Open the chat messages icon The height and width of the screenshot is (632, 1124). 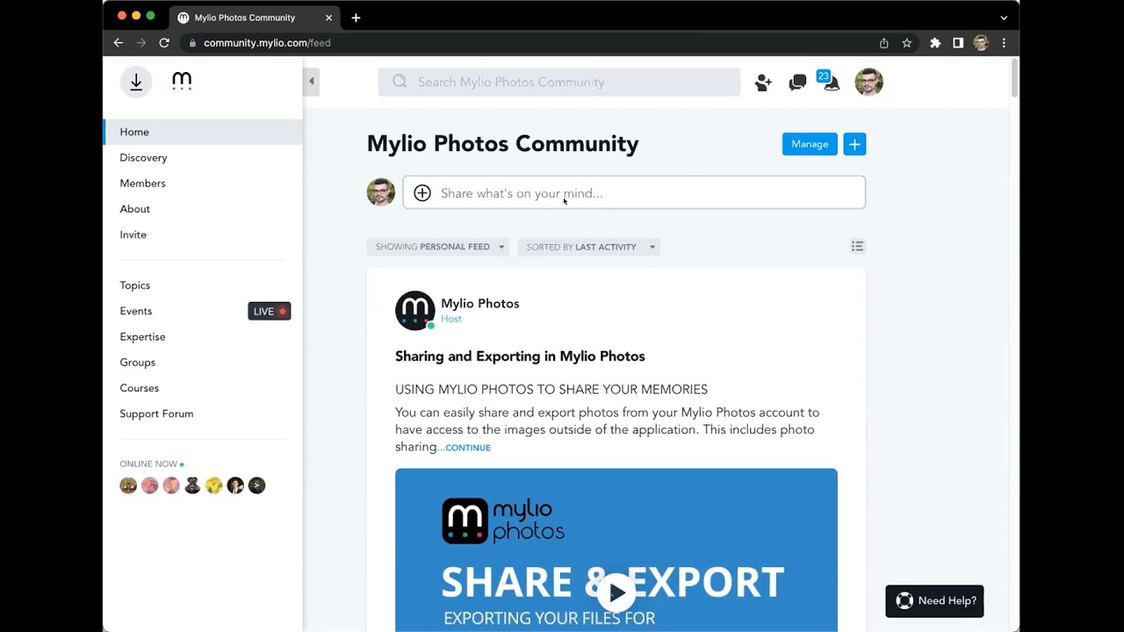pyautogui.click(x=797, y=83)
